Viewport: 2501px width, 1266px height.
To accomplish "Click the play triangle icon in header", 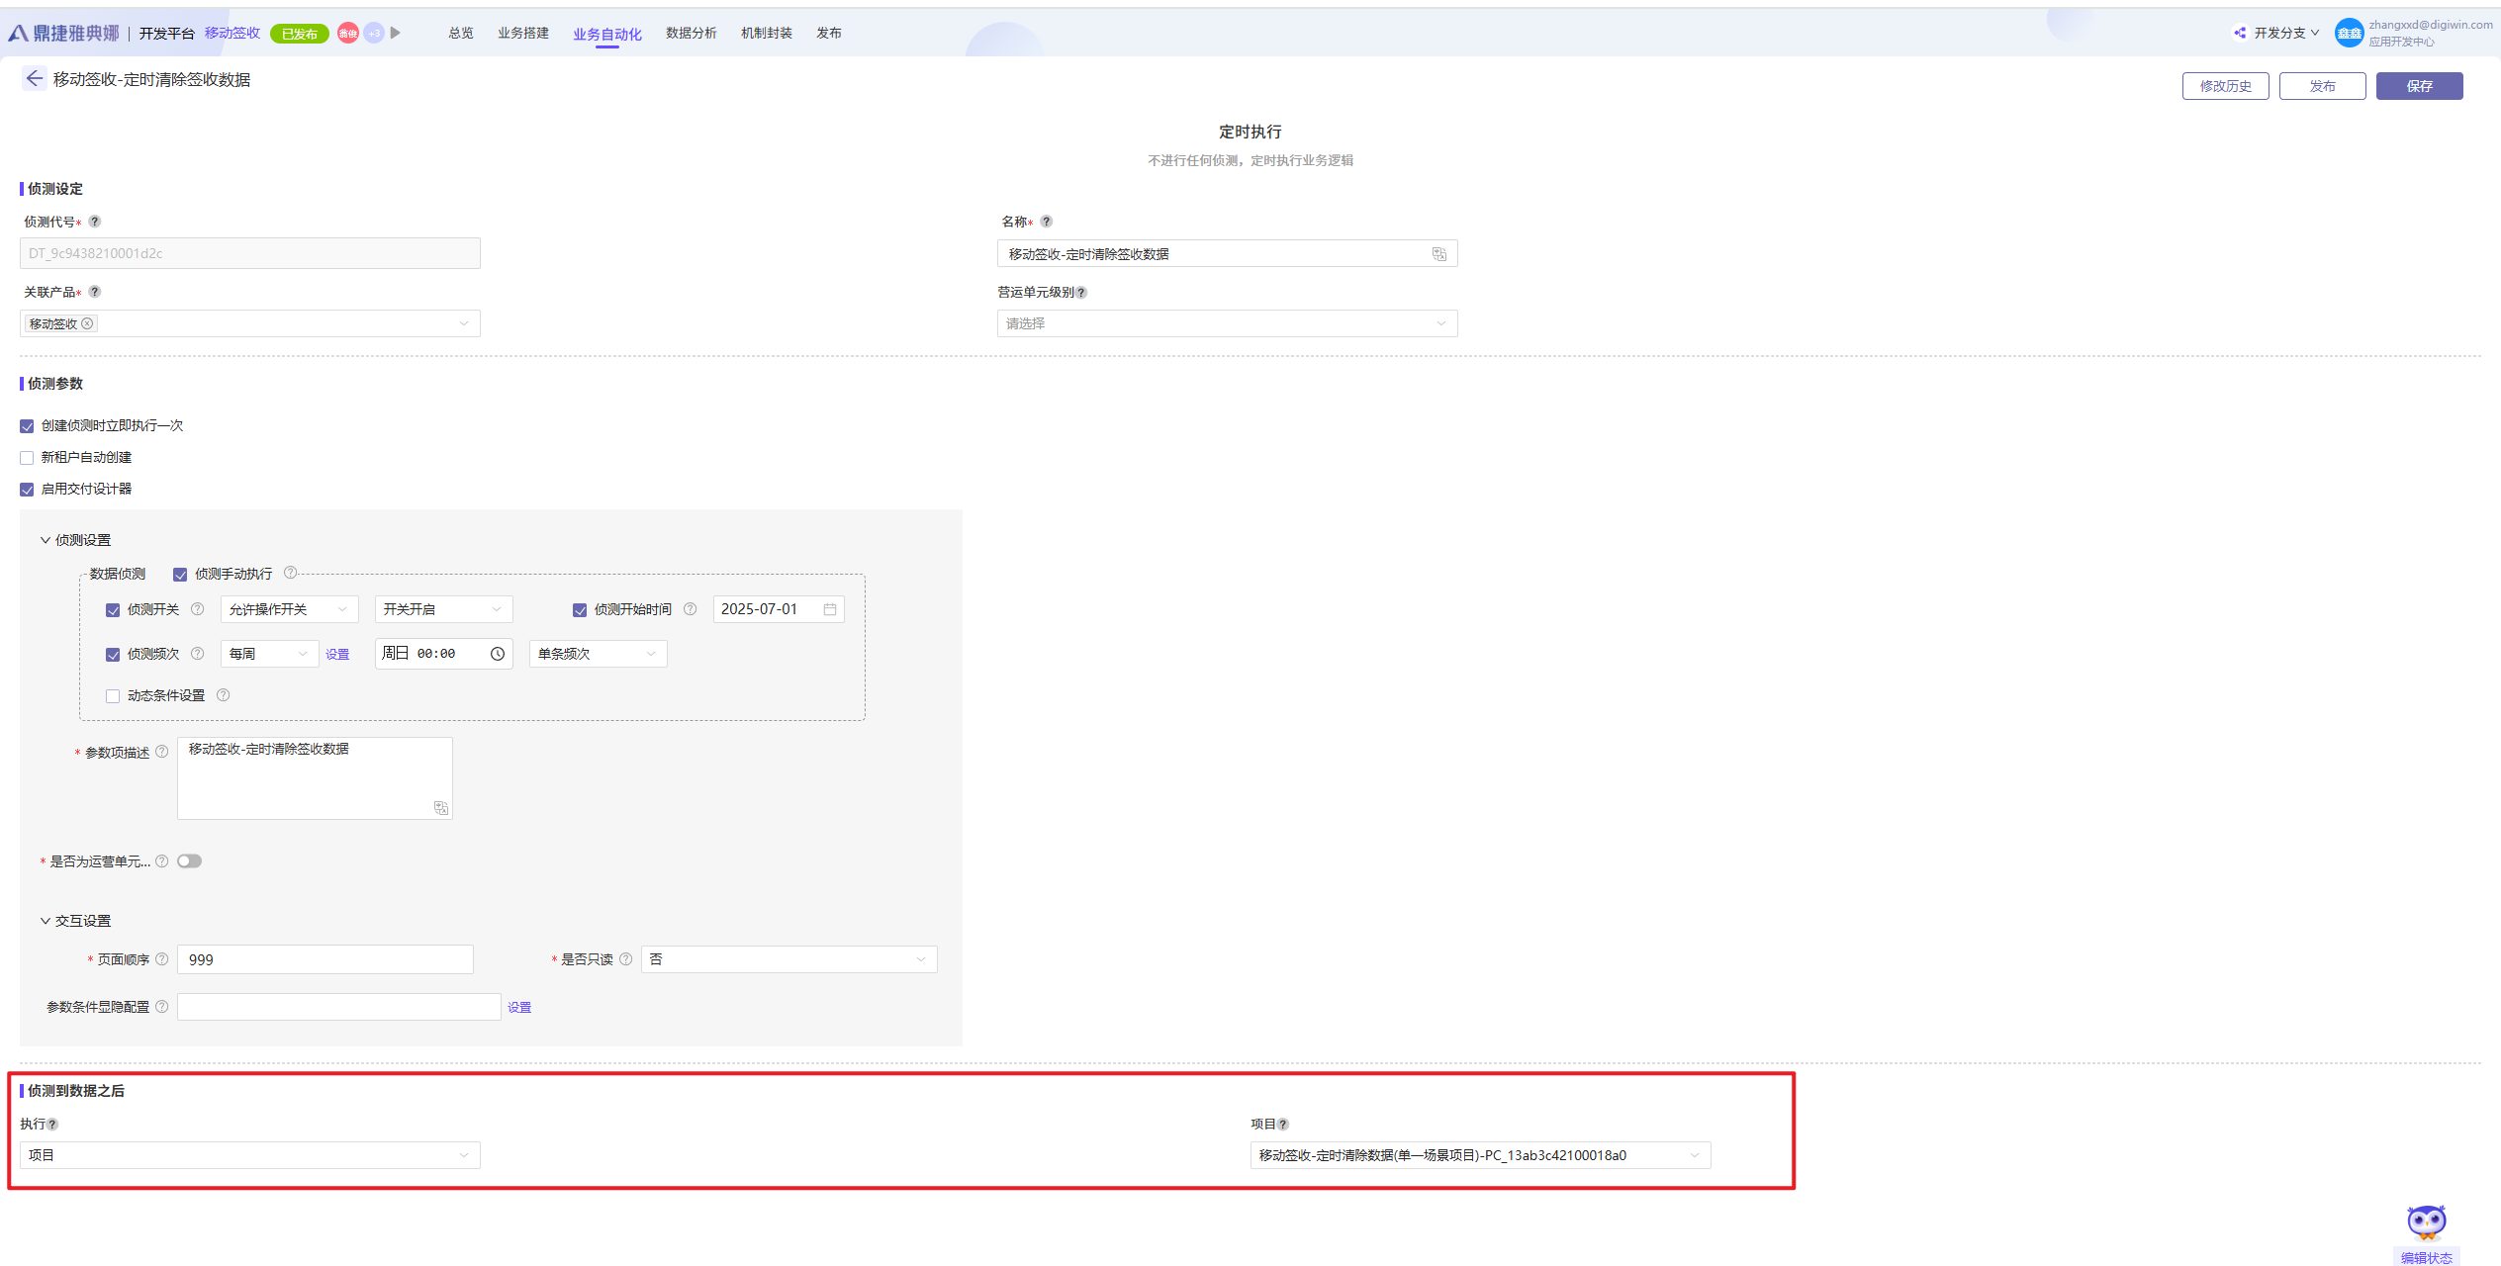I will point(396,33).
